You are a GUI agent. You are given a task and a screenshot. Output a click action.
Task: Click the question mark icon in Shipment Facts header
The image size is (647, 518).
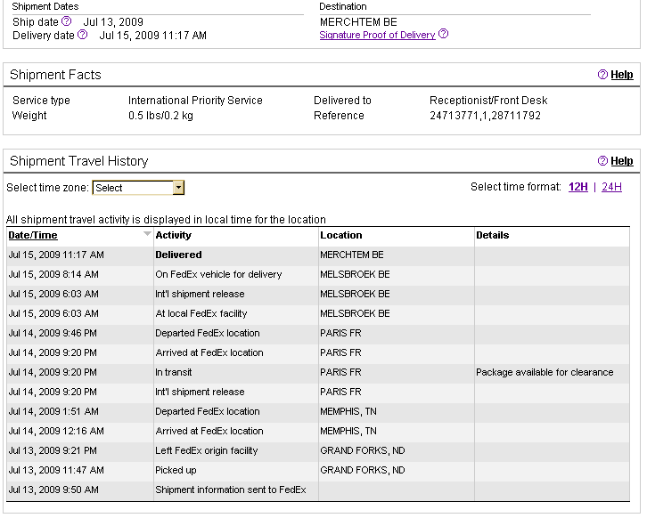tap(602, 75)
